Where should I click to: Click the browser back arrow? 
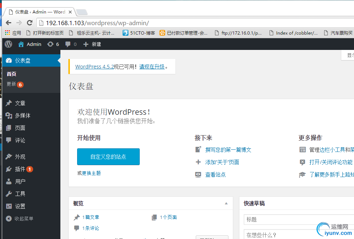point(9,23)
